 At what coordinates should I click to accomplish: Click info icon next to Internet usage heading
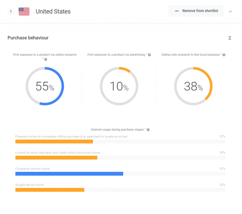coord(148,130)
